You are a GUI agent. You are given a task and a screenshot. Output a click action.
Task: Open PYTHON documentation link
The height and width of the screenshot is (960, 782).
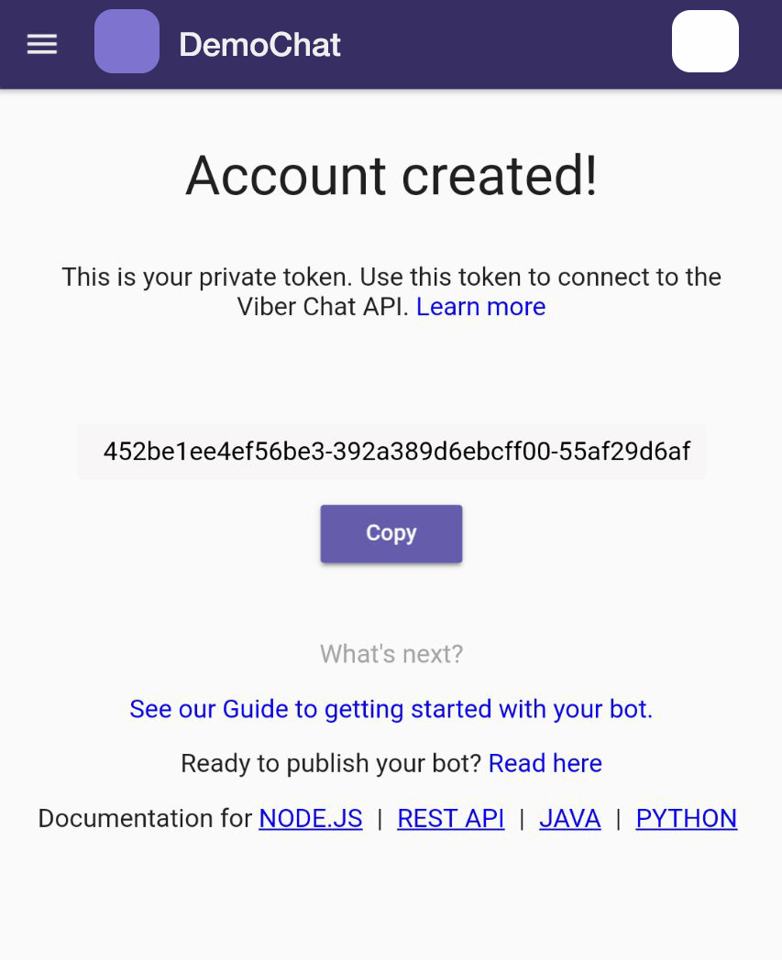pyautogui.click(x=687, y=819)
